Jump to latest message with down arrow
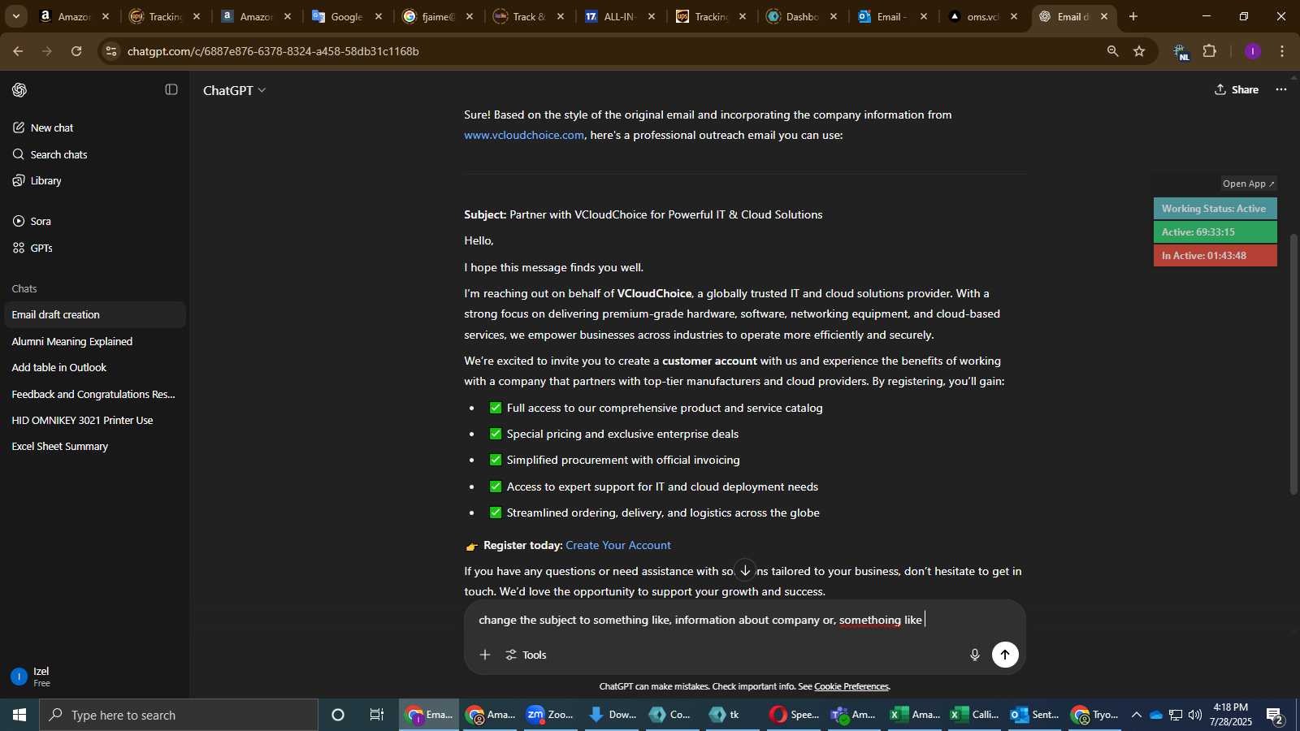This screenshot has height=731, width=1300. [x=745, y=570]
